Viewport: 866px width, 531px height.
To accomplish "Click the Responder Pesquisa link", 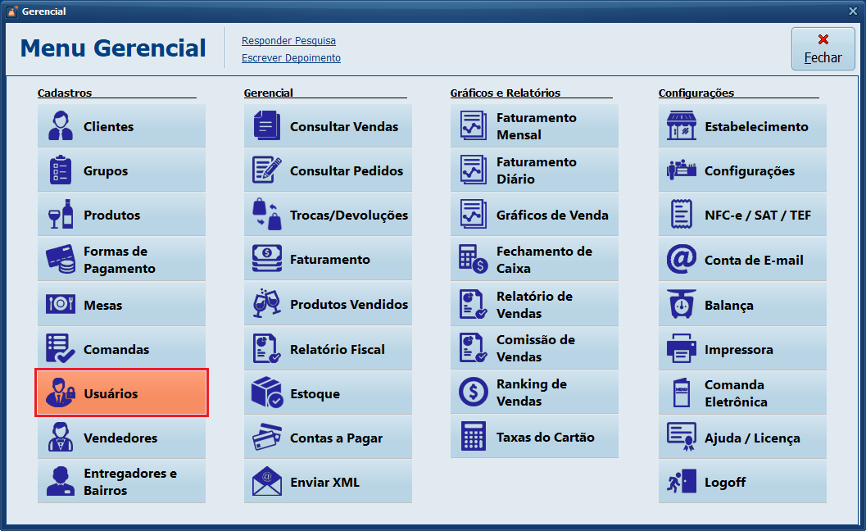I will [288, 40].
